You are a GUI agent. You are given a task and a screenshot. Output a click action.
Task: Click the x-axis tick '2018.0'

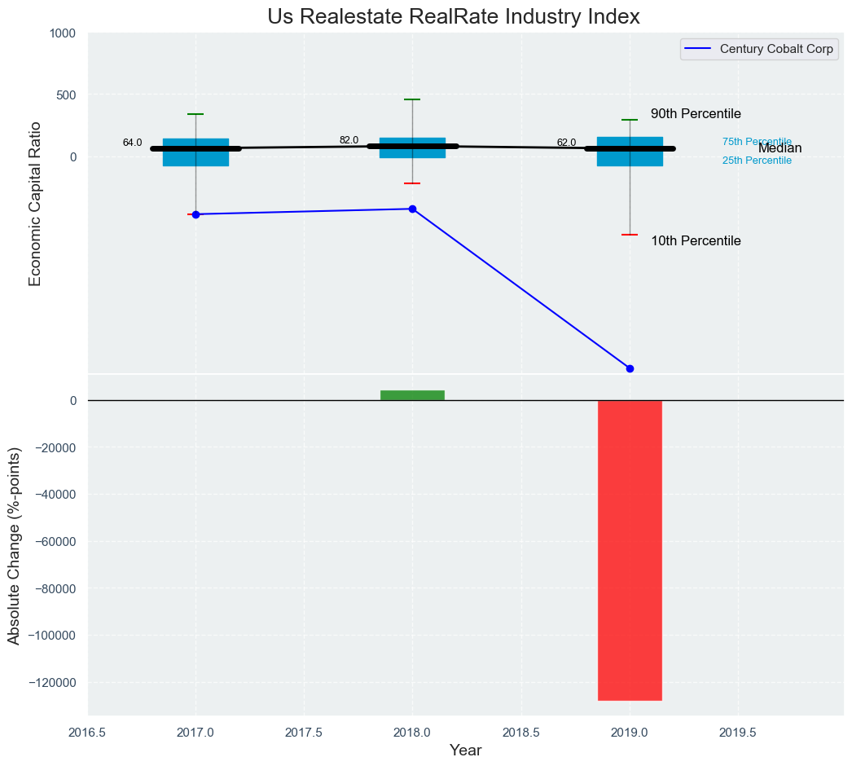pos(412,733)
